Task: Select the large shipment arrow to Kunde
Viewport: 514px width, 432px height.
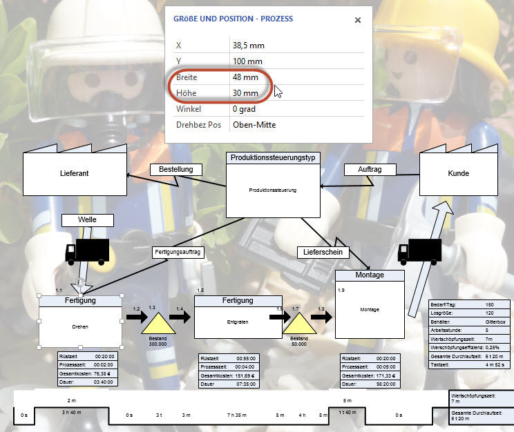Action: [430, 259]
